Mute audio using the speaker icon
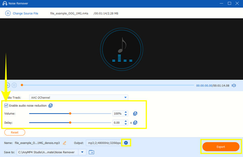The height and width of the screenshot is (157, 243). [234, 86]
